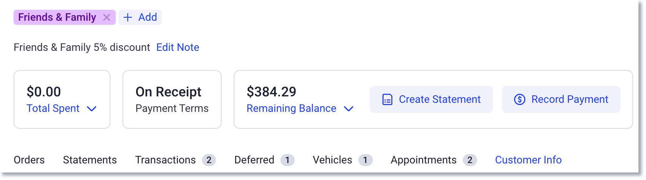Switch to the Transactions tab
This screenshot has height=180, width=646.
point(165,160)
